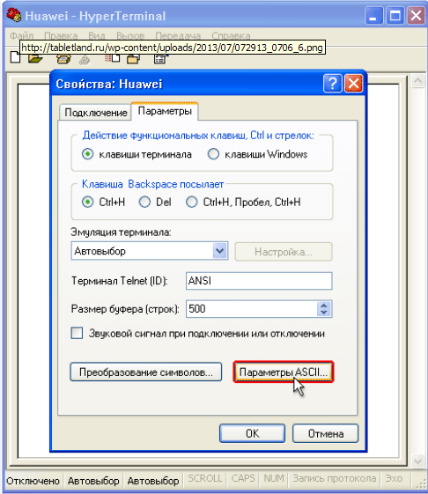Click the Receive file toolbar icon
Viewport: 428px width, 494px height.
coord(133,59)
